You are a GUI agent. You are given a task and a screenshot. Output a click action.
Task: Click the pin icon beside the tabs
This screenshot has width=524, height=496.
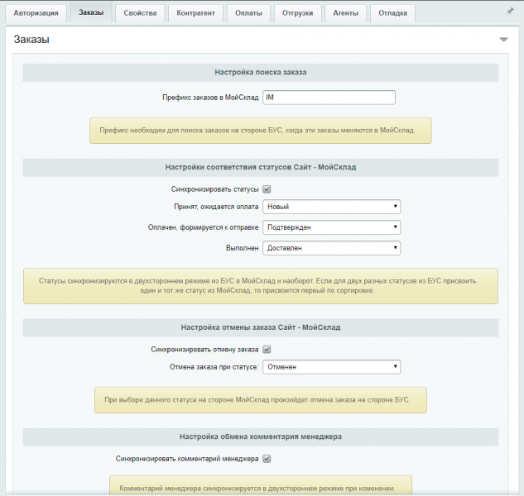(x=510, y=12)
